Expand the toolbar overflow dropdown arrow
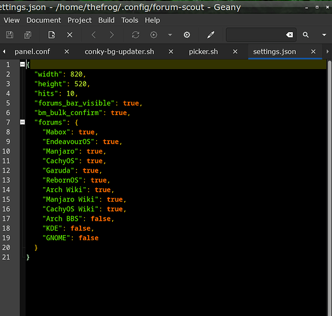 [324, 35]
